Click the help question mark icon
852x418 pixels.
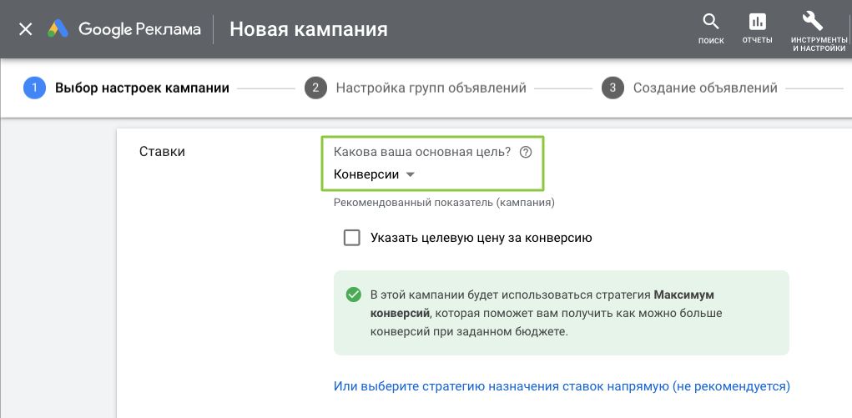click(x=525, y=152)
